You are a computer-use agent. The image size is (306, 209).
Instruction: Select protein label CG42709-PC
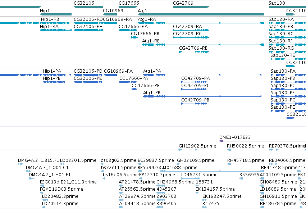pyautogui.click(x=195, y=86)
